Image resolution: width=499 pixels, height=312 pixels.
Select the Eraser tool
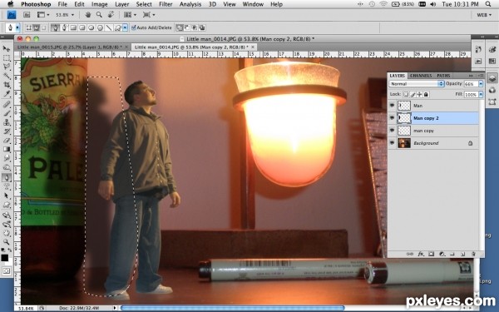coord(7,140)
